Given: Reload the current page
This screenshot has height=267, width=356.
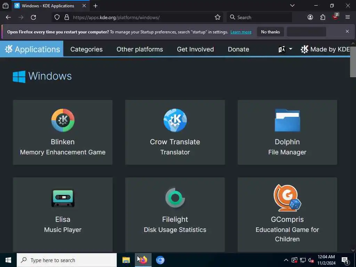Looking at the screenshot, I should coord(33,17).
